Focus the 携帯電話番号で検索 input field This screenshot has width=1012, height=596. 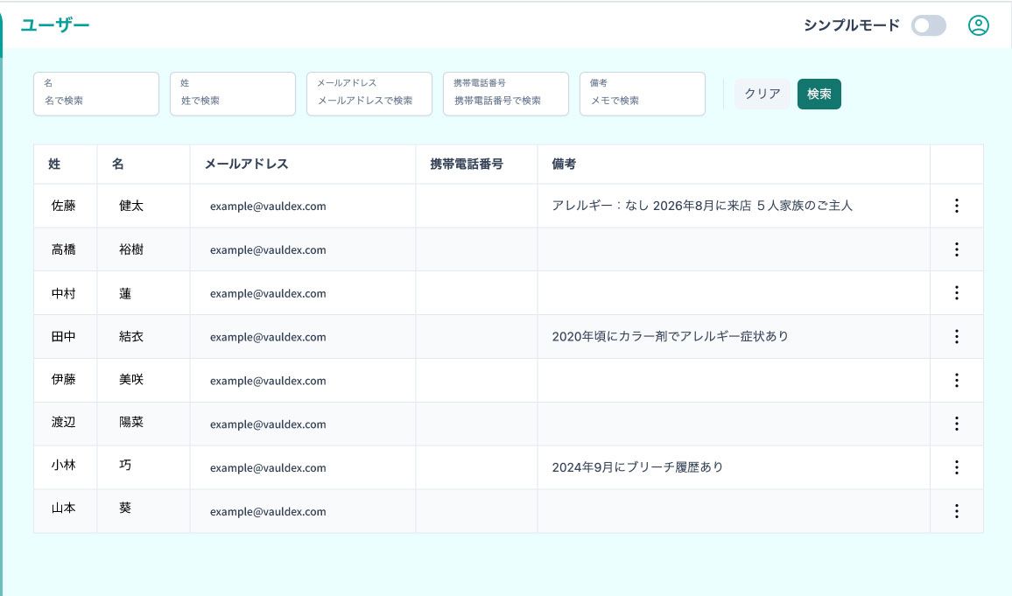pyautogui.click(x=506, y=95)
